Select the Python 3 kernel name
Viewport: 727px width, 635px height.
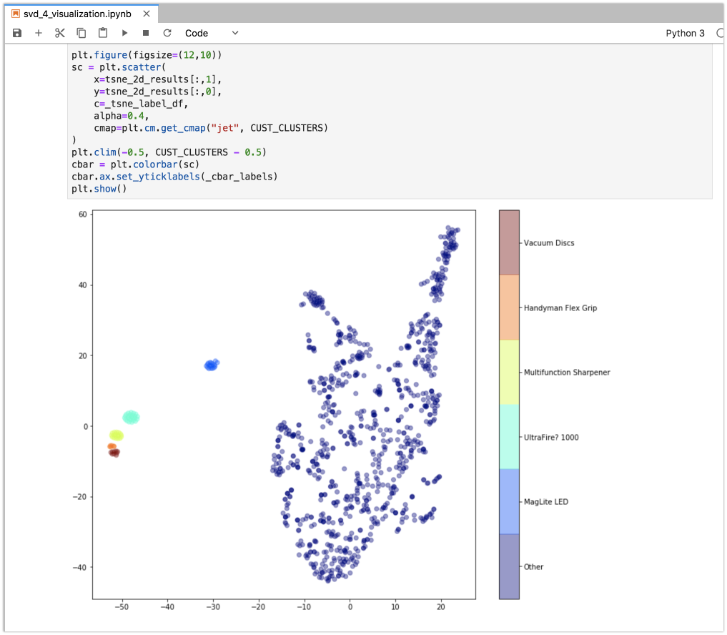point(684,33)
